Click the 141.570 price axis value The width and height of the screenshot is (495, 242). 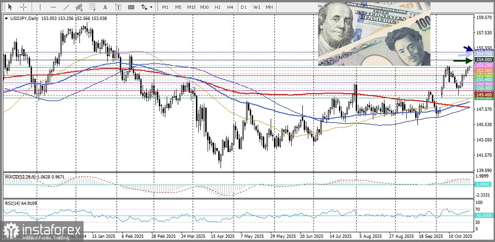coord(484,155)
